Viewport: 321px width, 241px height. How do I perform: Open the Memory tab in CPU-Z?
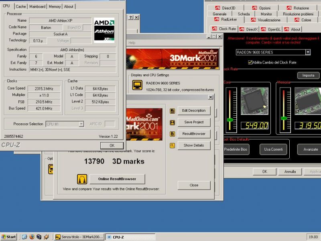pos(55,6)
